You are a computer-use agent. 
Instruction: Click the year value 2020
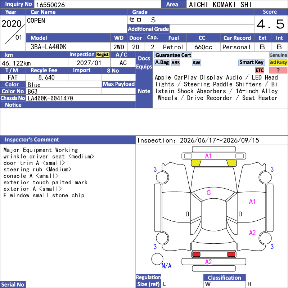[12, 24]
